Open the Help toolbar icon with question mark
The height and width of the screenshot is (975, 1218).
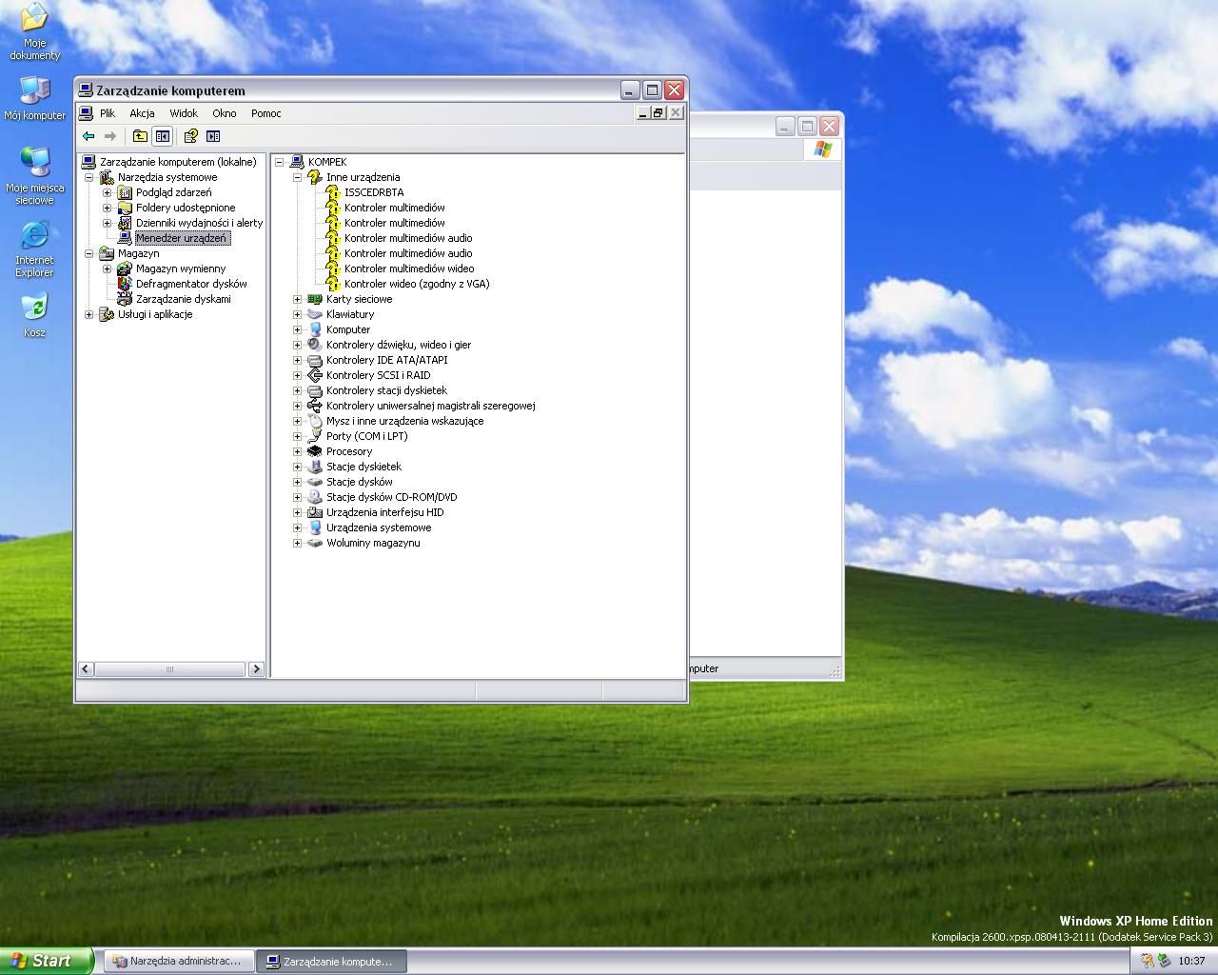point(190,136)
